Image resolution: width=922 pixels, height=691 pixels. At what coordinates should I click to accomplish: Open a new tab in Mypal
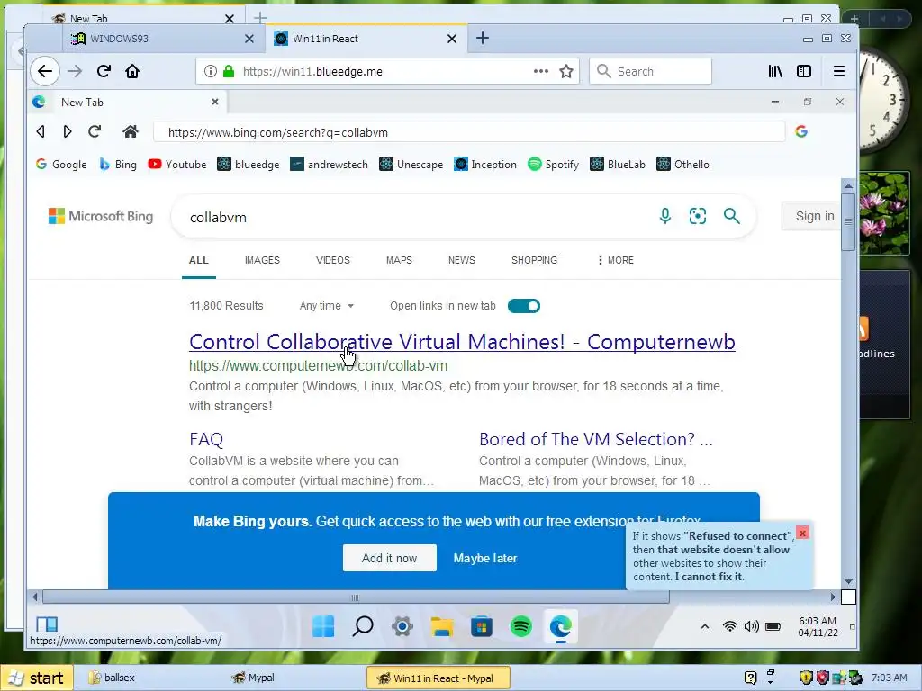[x=483, y=38]
